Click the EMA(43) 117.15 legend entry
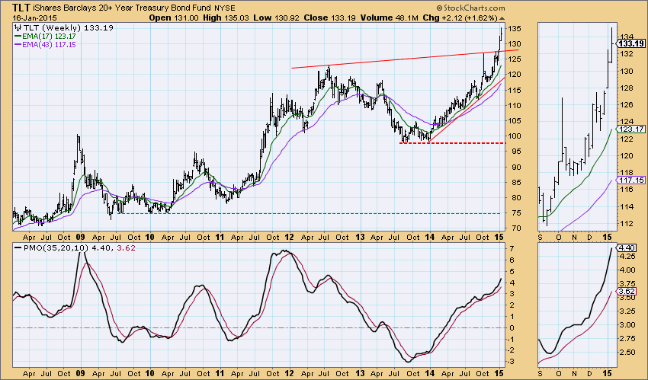 coord(45,45)
